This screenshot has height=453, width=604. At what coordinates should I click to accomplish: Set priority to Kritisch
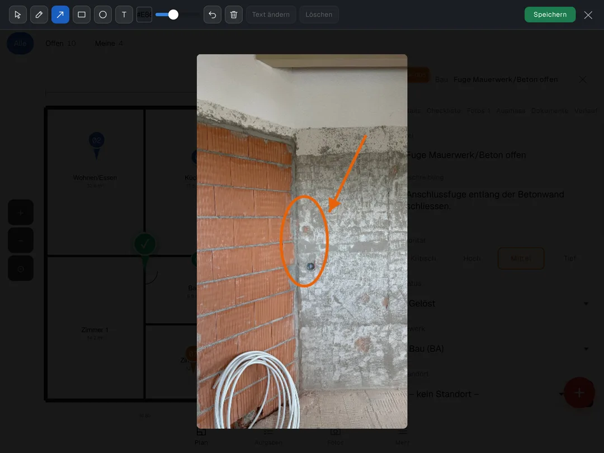point(423,258)
